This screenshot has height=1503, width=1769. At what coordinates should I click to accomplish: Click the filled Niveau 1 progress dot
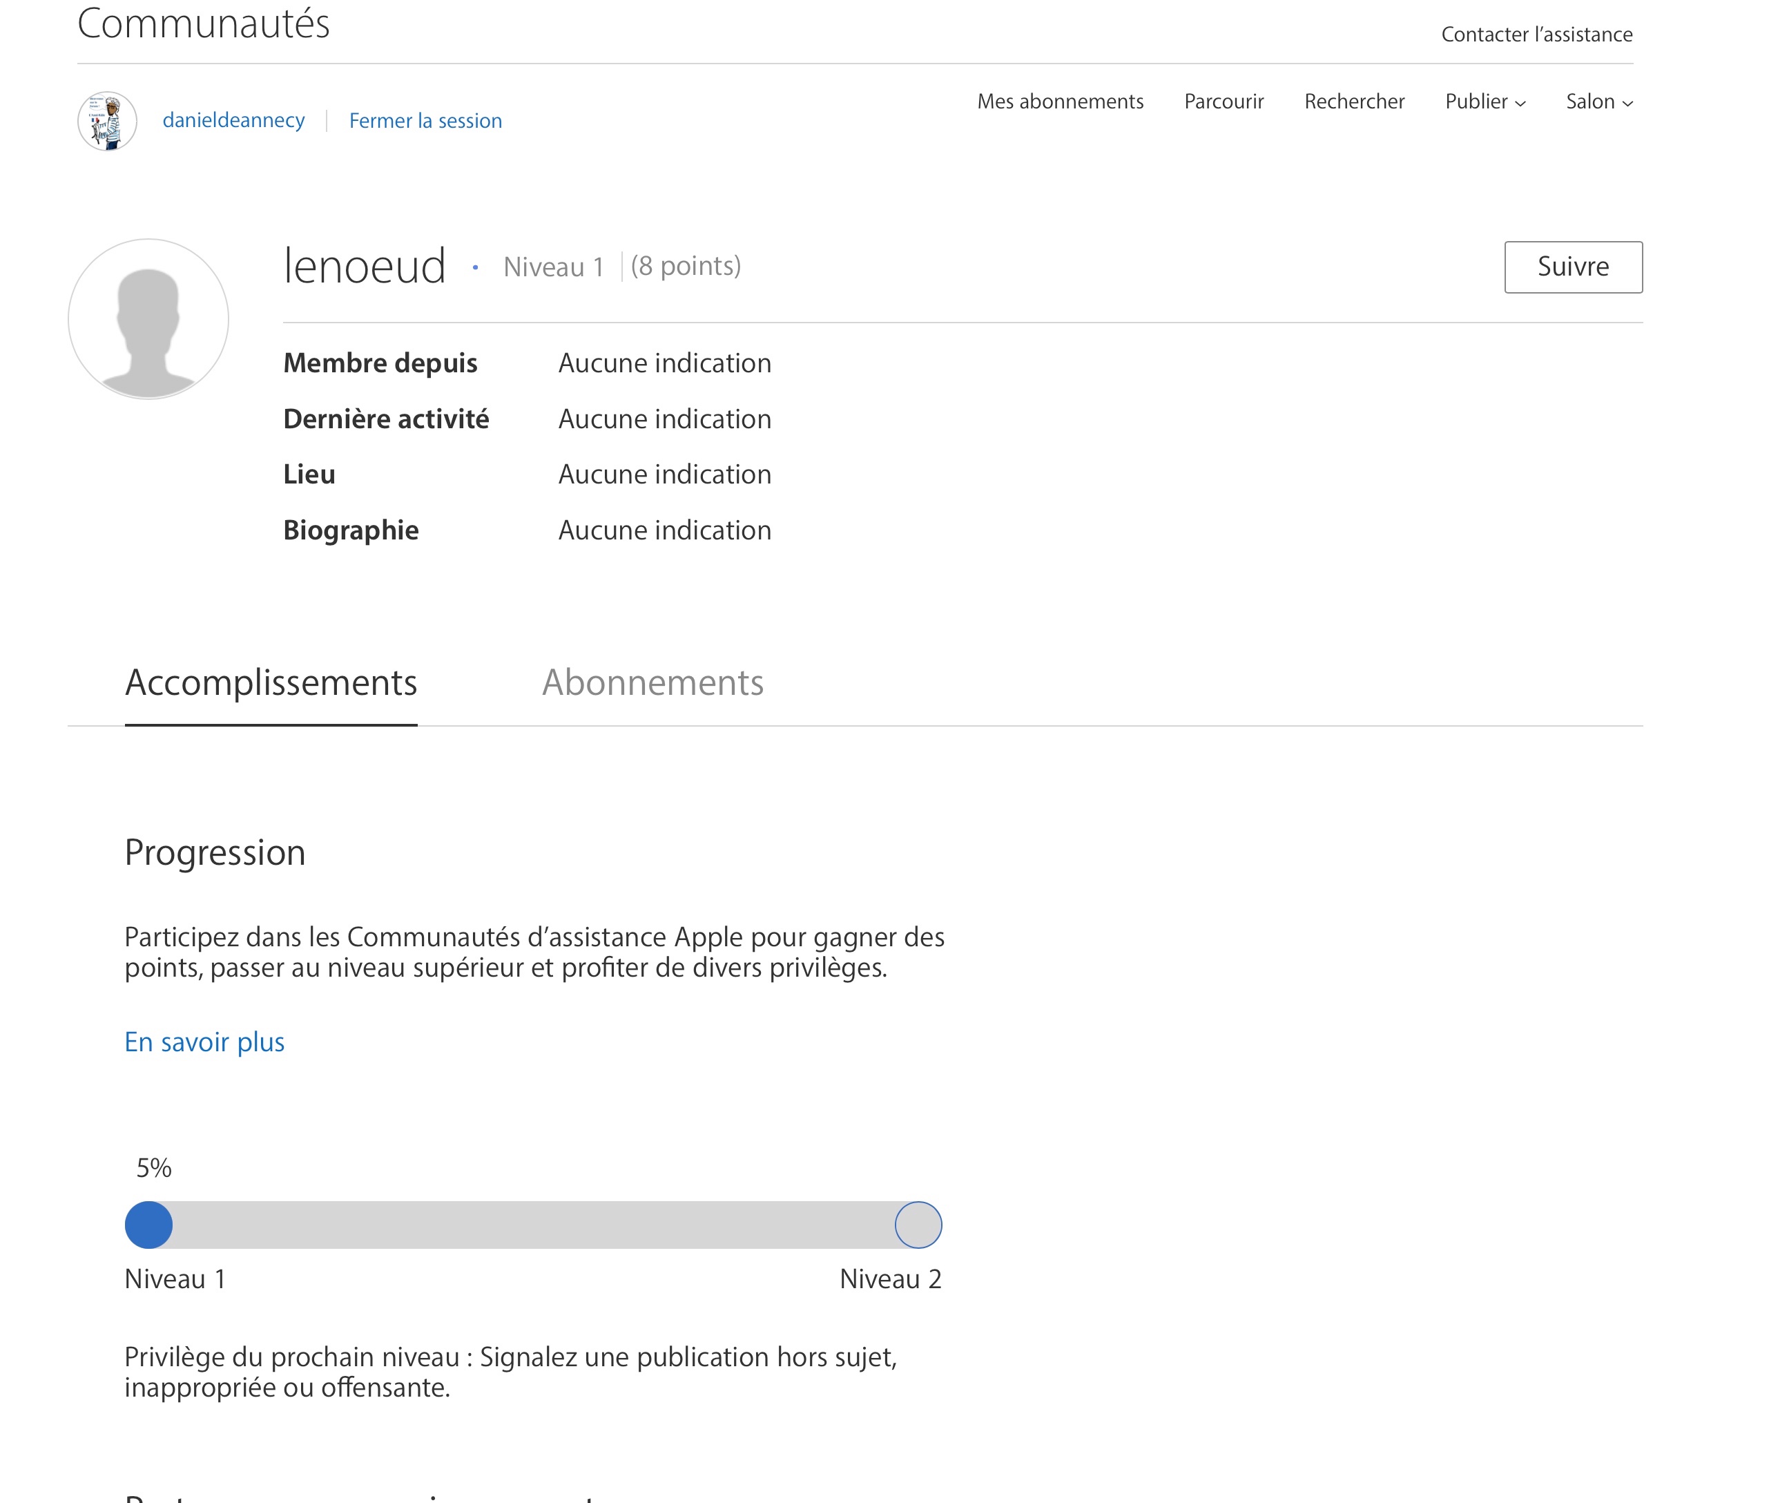point(149,1225)
